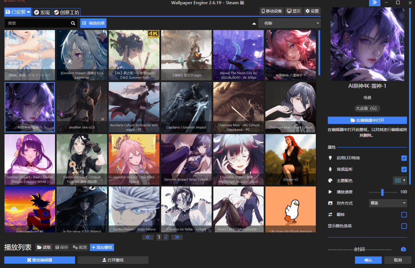Switch to the Discover tab
The height and width of the screenshot is (268, 415).
coord(42,12)
